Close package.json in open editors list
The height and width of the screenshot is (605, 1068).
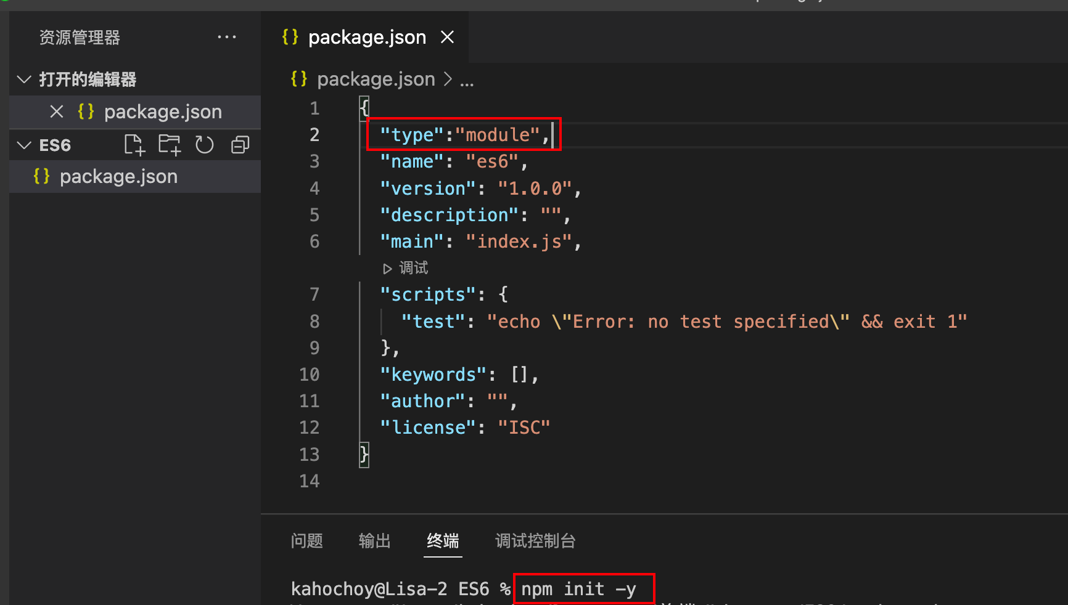coord(57,112)
